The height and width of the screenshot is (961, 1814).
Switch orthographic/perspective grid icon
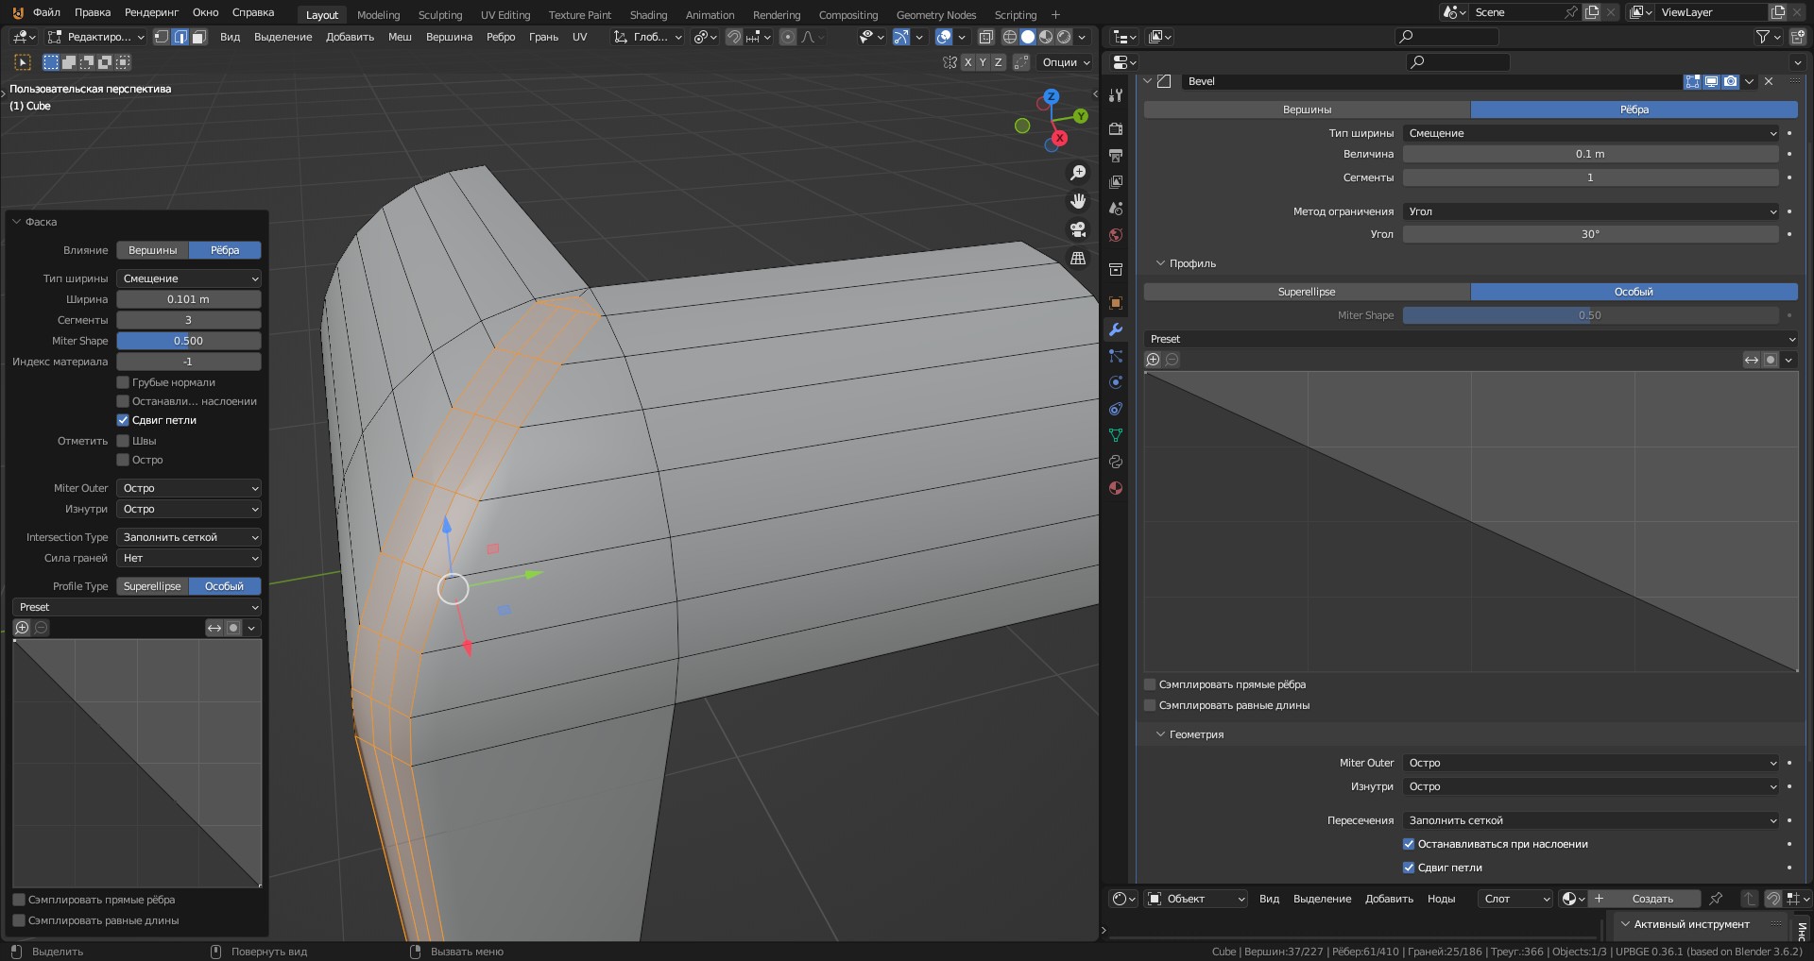1077,259
